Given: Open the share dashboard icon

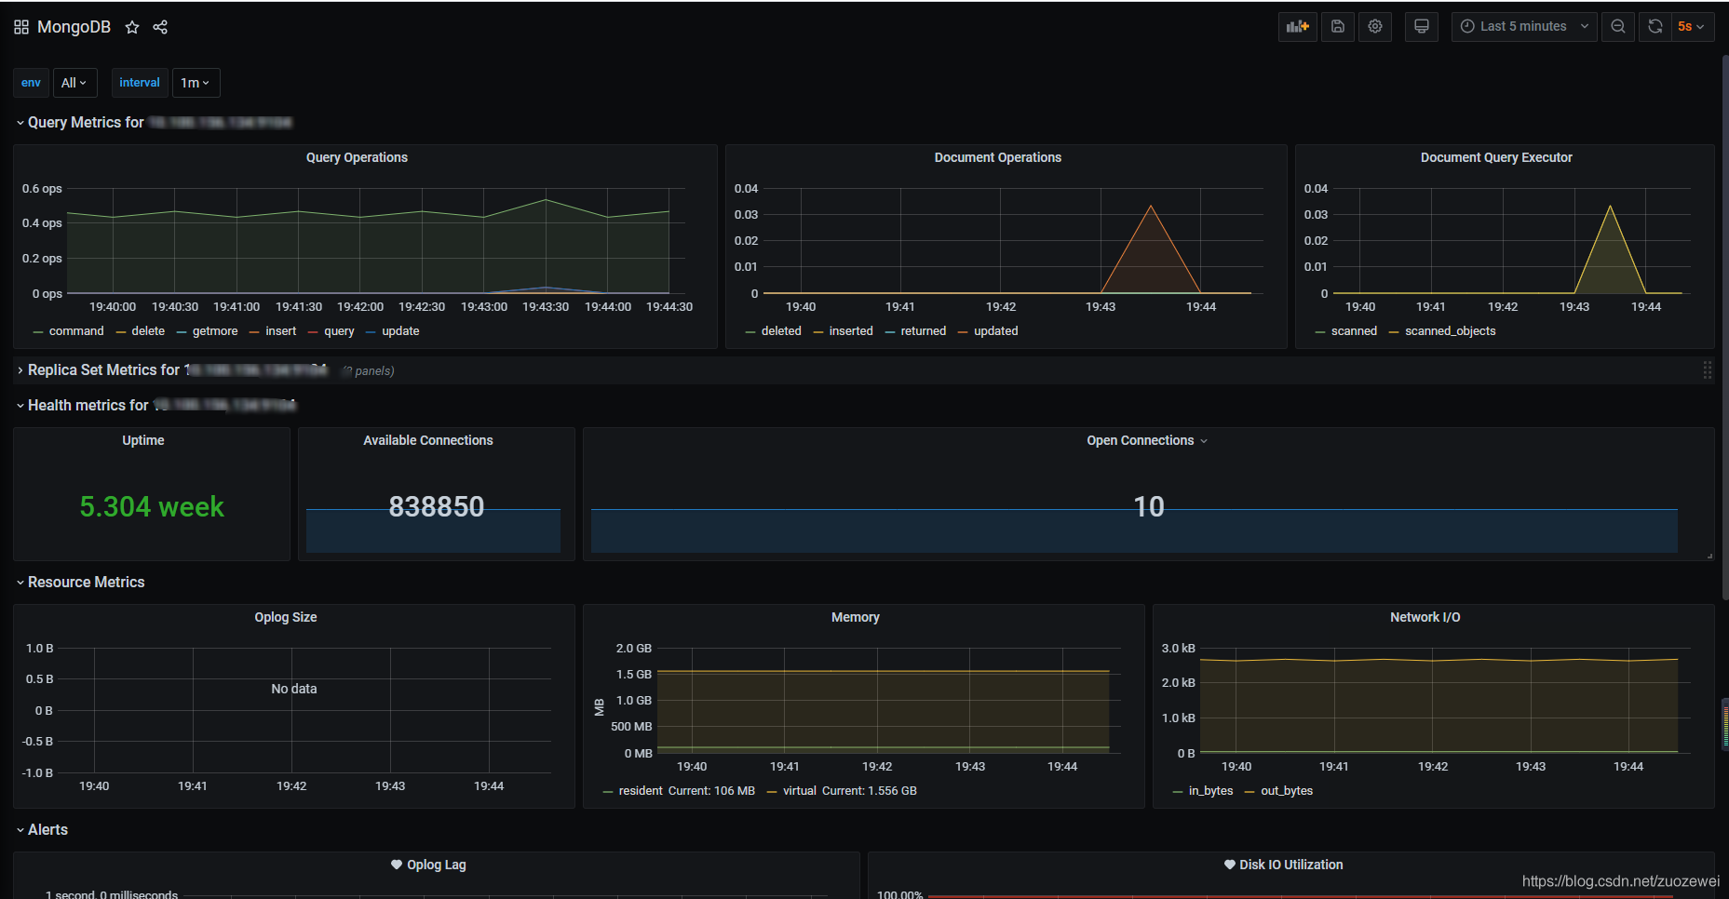Looking at the screenshot, I should click(x=160, y=27).
